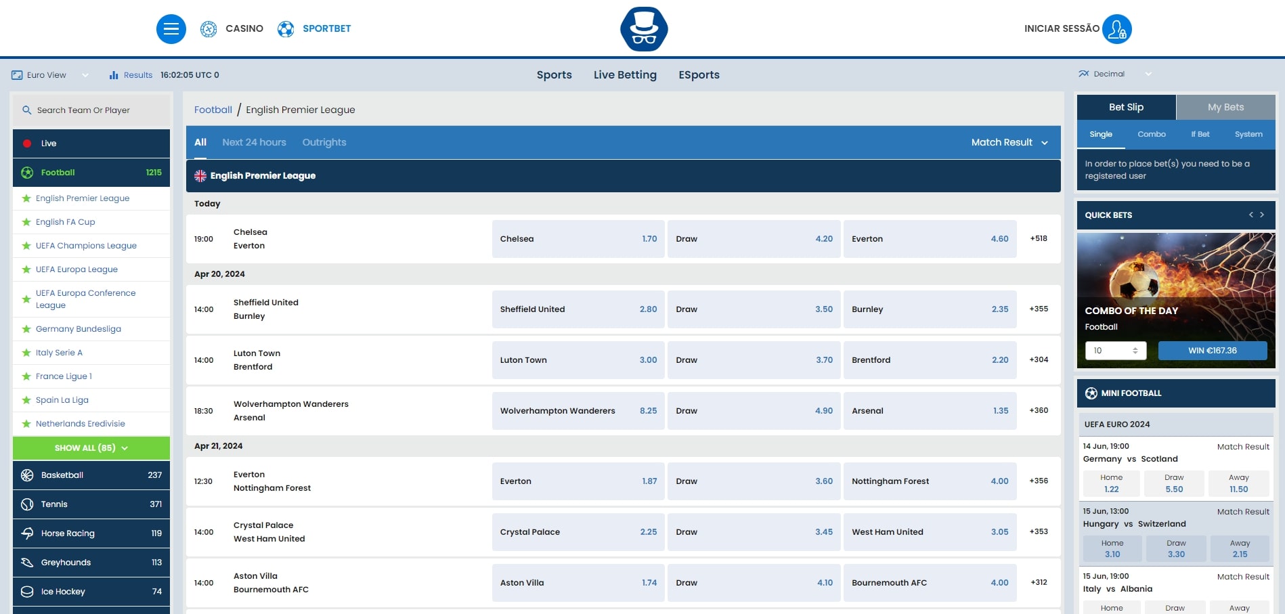Click the Tennis sport icon
Viewport: 1285px width, 614px height.
click(x=27, y=504)
